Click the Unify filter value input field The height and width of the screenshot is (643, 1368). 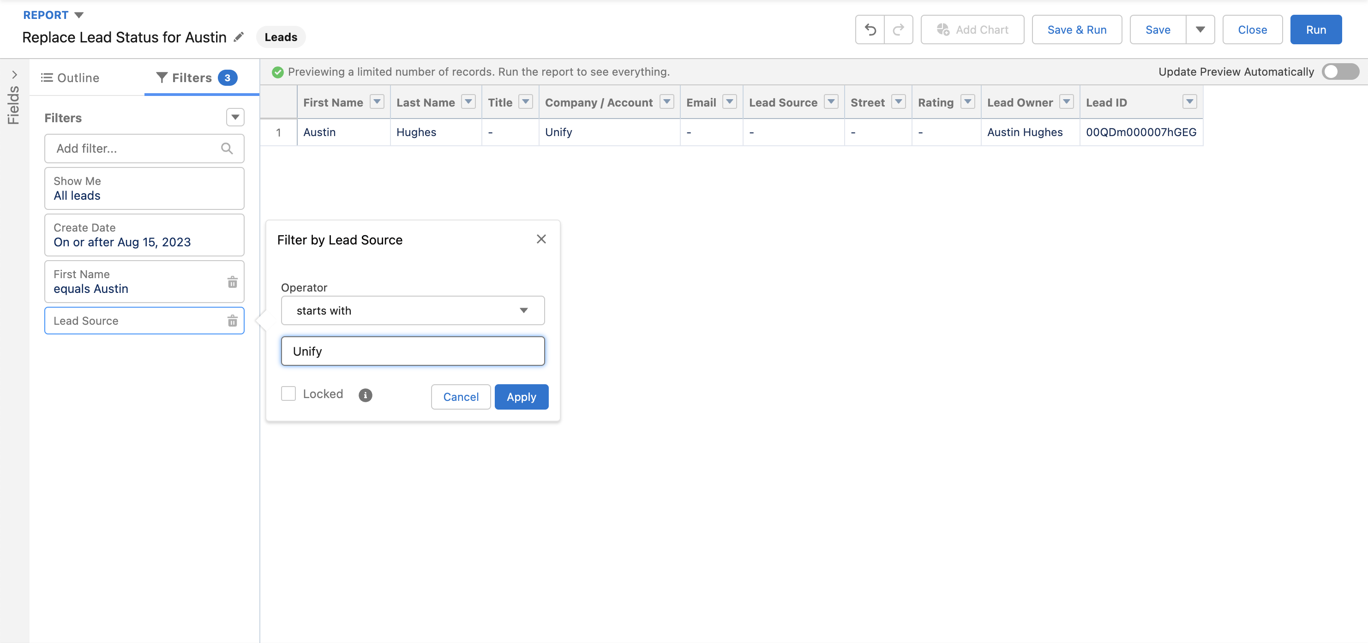(412, 351)
